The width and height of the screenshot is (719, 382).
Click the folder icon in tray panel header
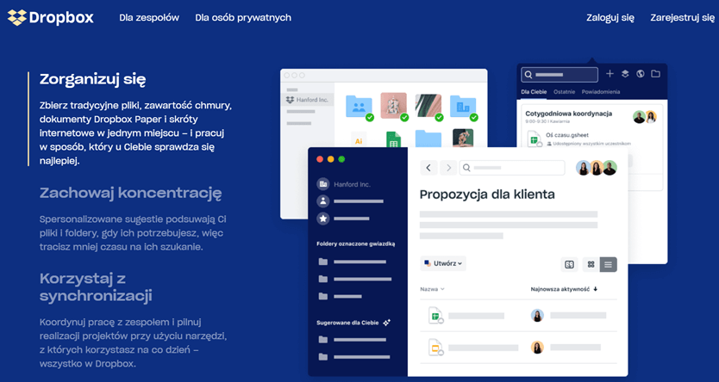tap(656, 74)
